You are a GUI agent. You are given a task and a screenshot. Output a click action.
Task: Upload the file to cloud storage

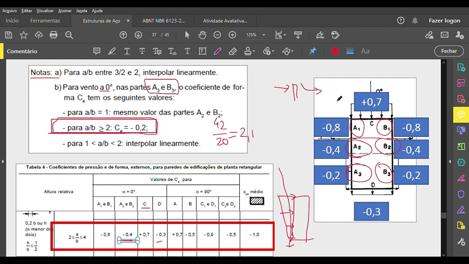click(x=38, y=35)
